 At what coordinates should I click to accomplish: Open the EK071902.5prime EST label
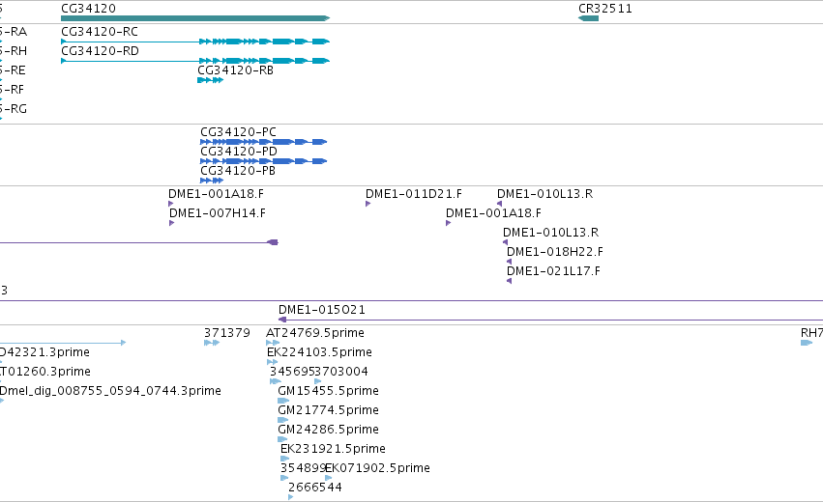377,468
